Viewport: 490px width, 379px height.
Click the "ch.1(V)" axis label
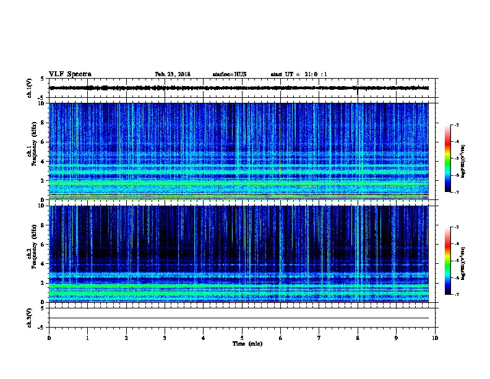pos(29,88)
